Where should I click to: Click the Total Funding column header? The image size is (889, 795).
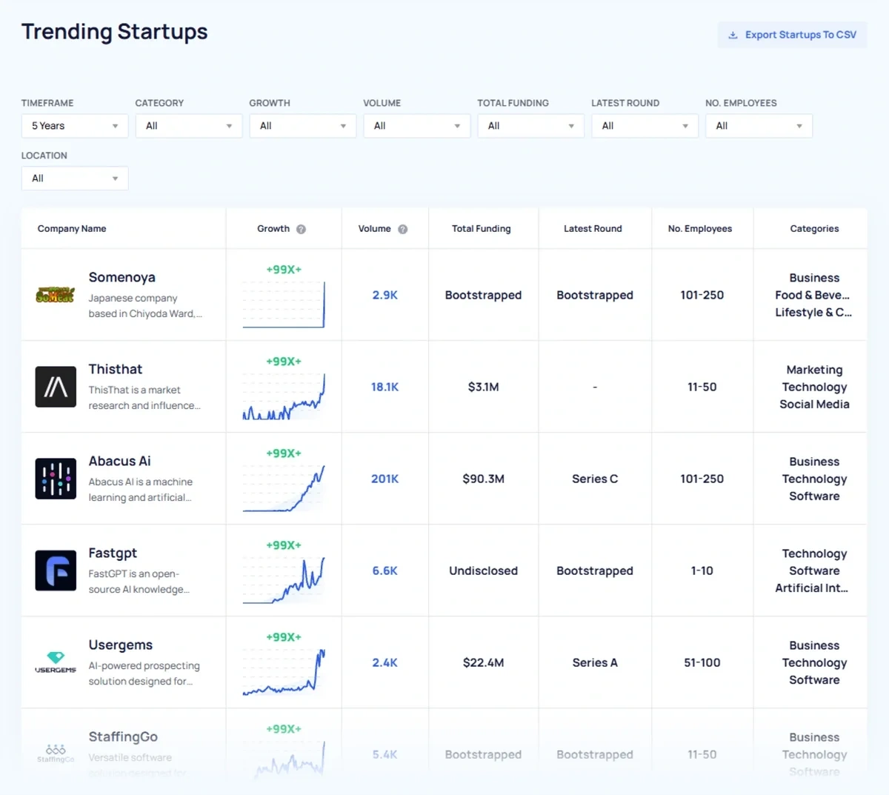[482, 229]
